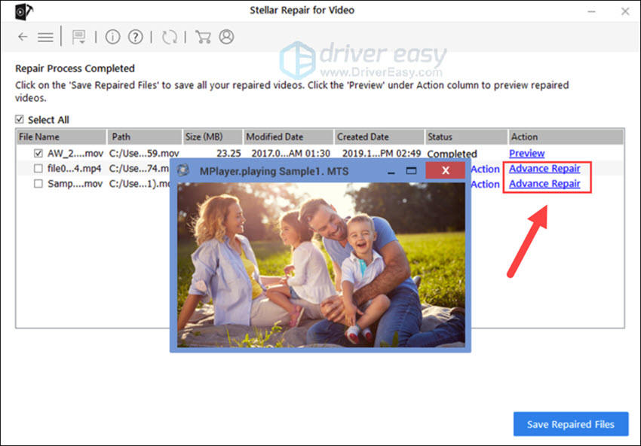Viewport: 641px width, 446px height.
Task: Select the 2019.1...PM 02:49 created date
Action: coord(382,154)
